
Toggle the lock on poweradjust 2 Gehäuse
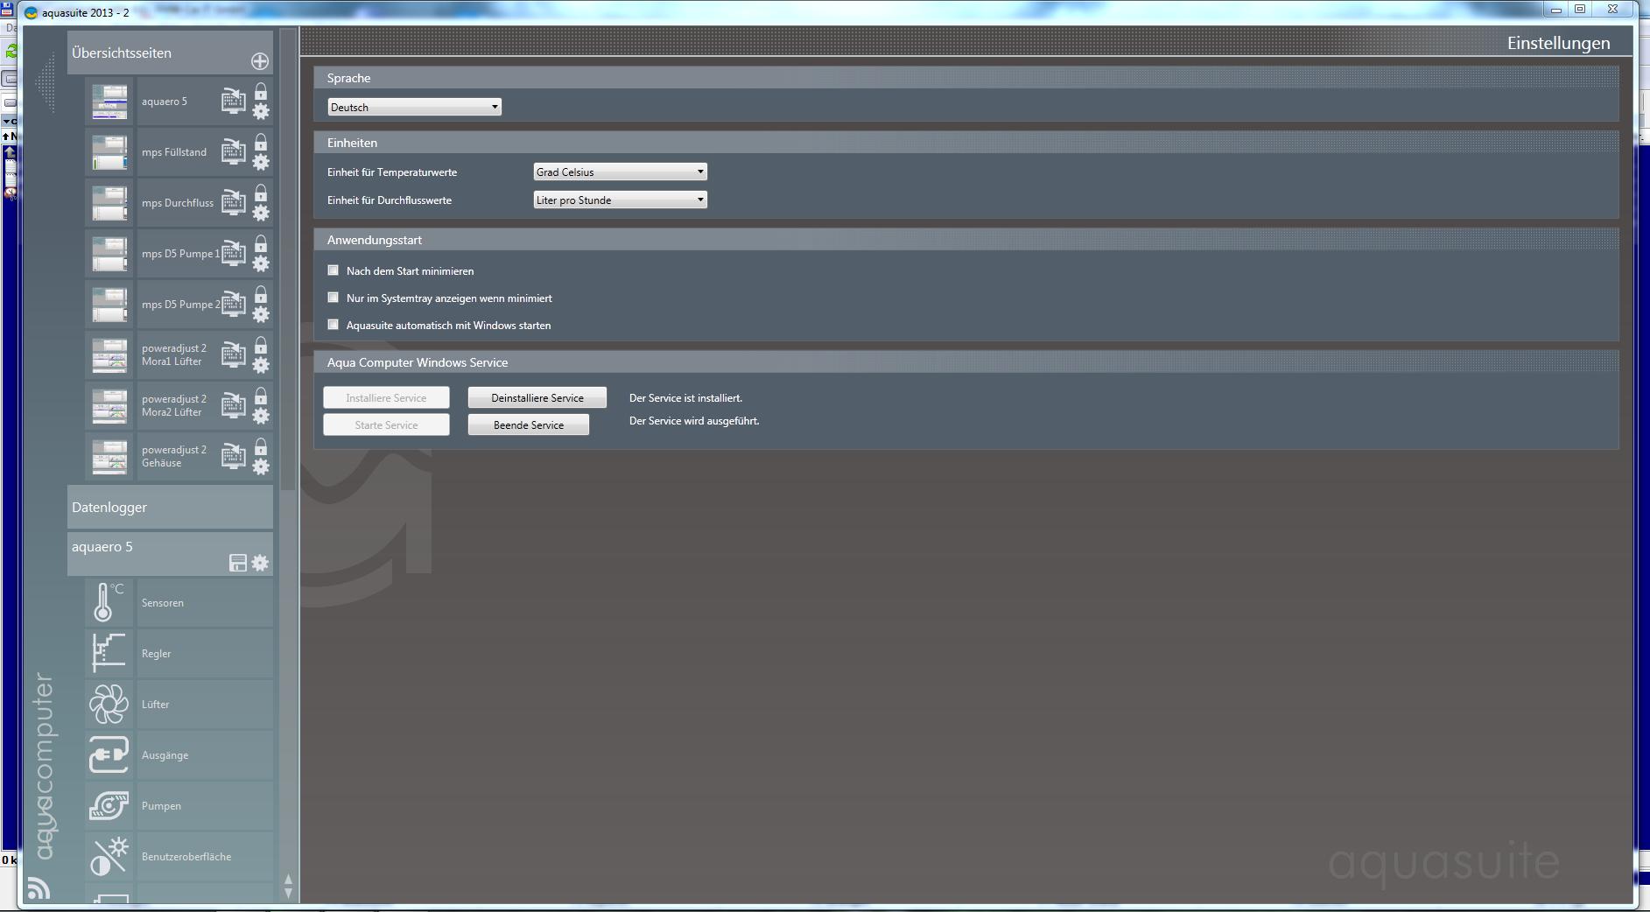tap(261, 446)
